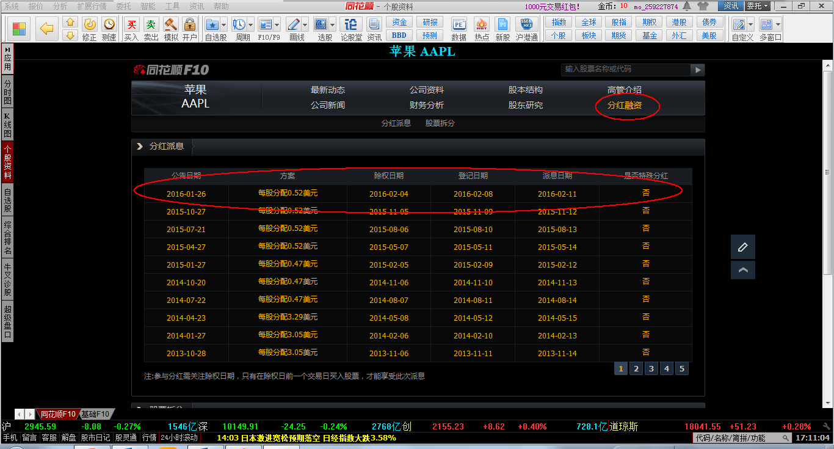Click the 多窗口 multi-window icon
834x449 pixels.
pos(766,24)
